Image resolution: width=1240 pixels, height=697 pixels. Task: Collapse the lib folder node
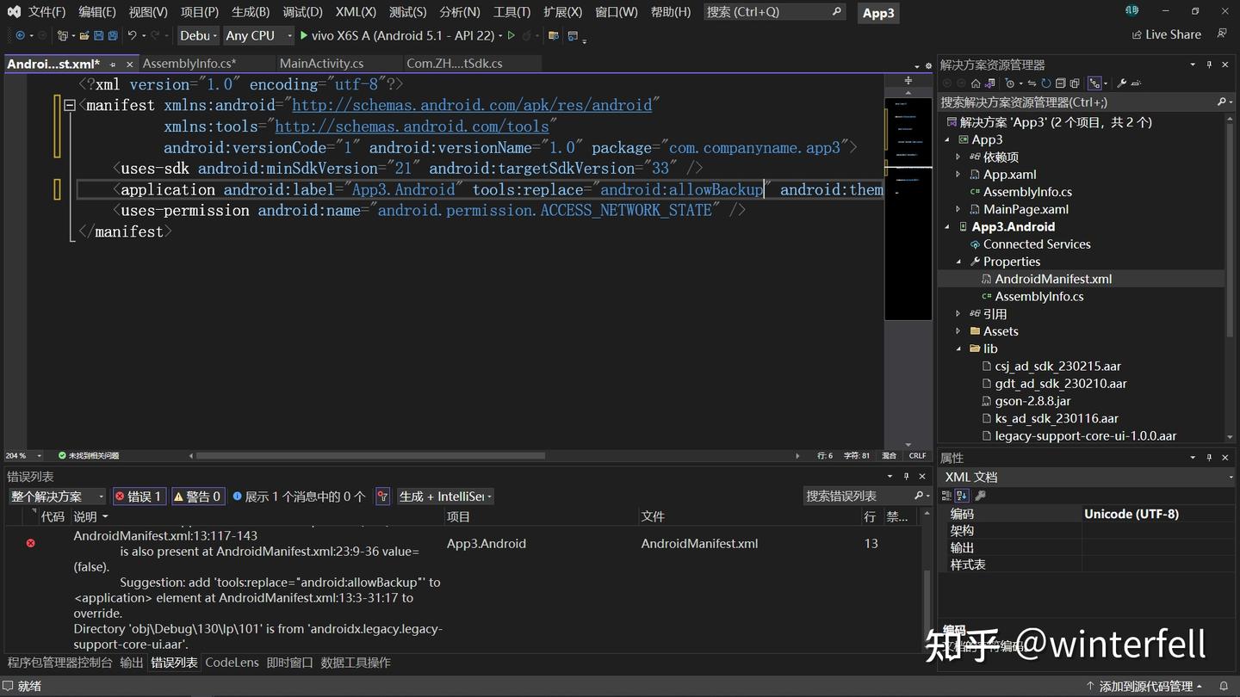[x=958, y=348]
